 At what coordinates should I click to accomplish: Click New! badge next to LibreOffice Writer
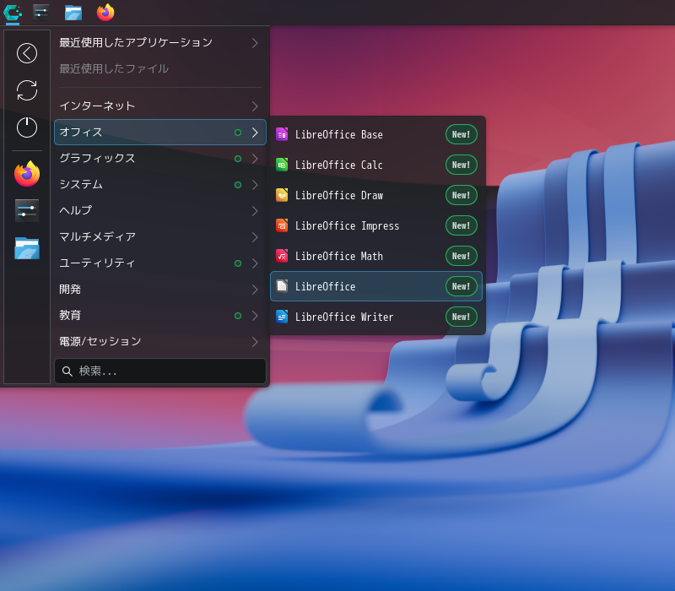point(461,317)
